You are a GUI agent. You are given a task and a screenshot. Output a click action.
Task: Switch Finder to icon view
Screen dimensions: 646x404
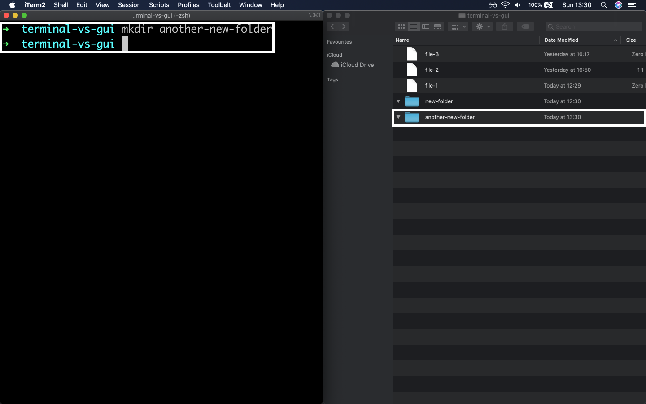click(x=402, y=26)
